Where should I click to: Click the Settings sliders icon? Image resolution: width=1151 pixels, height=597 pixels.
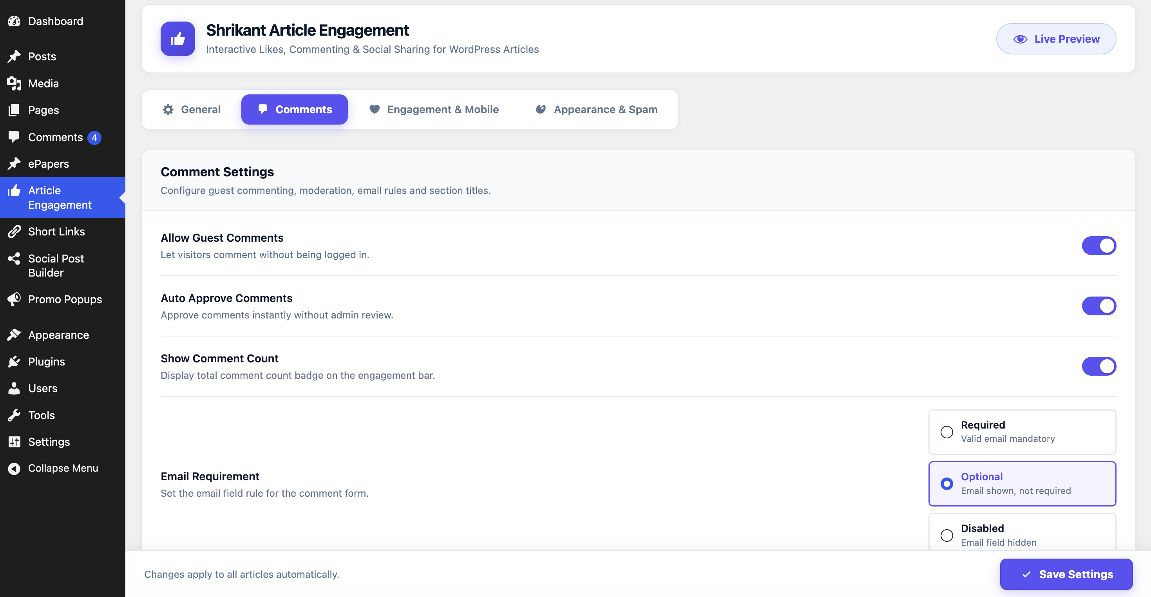(x=14, y=441)
